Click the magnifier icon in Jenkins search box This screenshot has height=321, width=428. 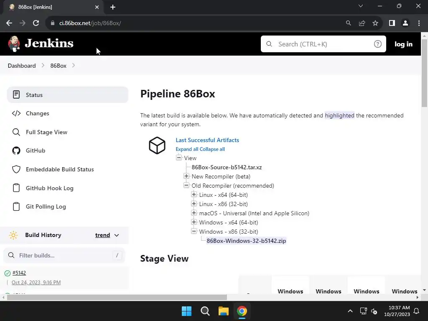click(x=269, y=44)
